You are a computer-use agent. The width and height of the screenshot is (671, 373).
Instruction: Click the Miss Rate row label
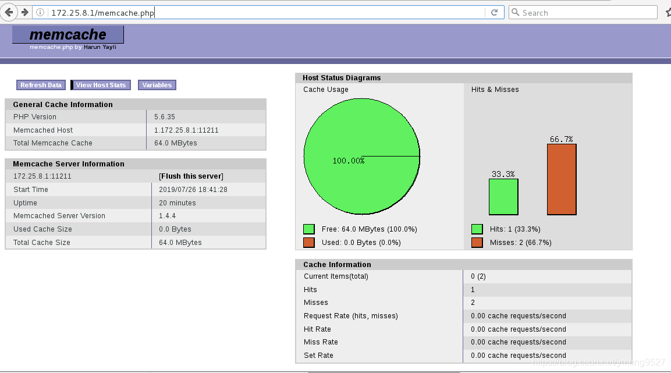click(321, 342)
